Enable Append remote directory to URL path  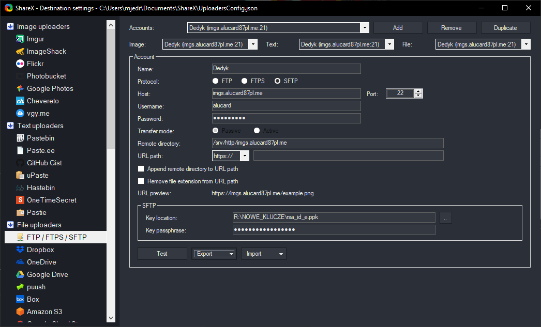point(141,169)
